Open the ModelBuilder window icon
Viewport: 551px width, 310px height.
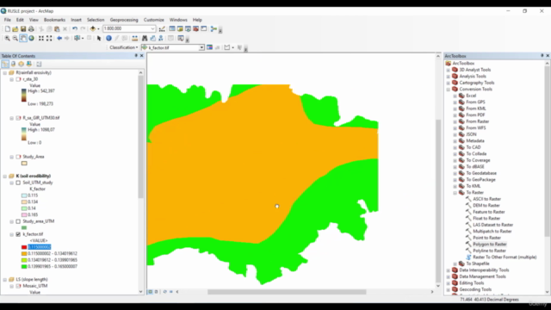214,28
